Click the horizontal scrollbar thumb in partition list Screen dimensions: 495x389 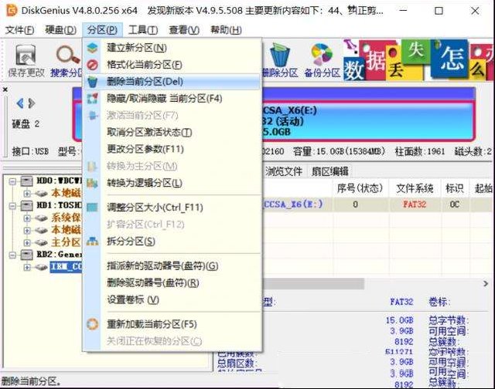313,284
